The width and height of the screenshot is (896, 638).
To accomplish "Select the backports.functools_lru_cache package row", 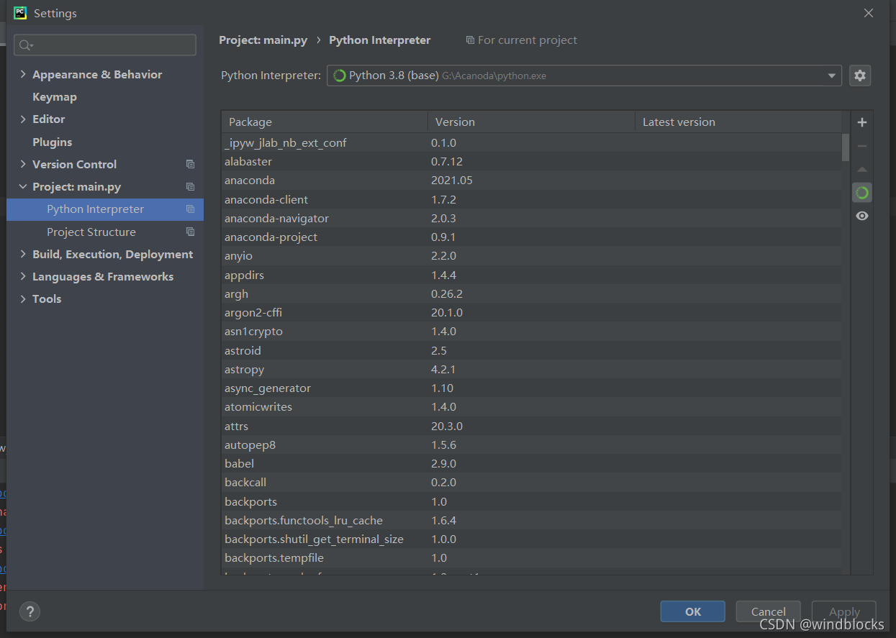I will pos(531,520).
